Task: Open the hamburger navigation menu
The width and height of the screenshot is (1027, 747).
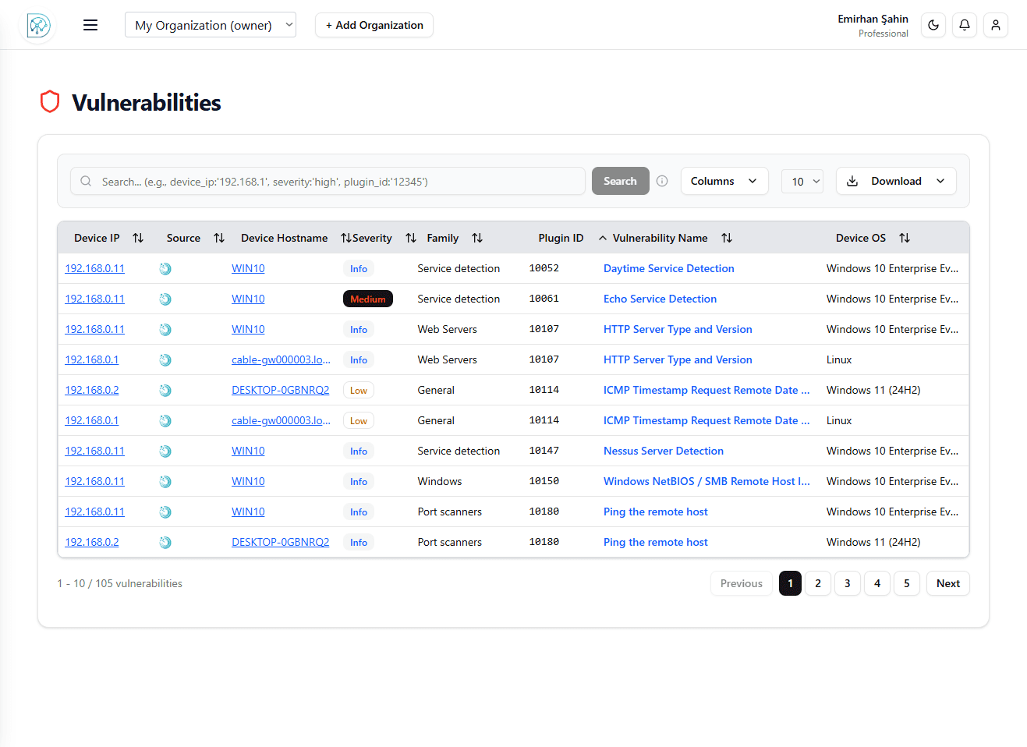Action: (90, 25)
